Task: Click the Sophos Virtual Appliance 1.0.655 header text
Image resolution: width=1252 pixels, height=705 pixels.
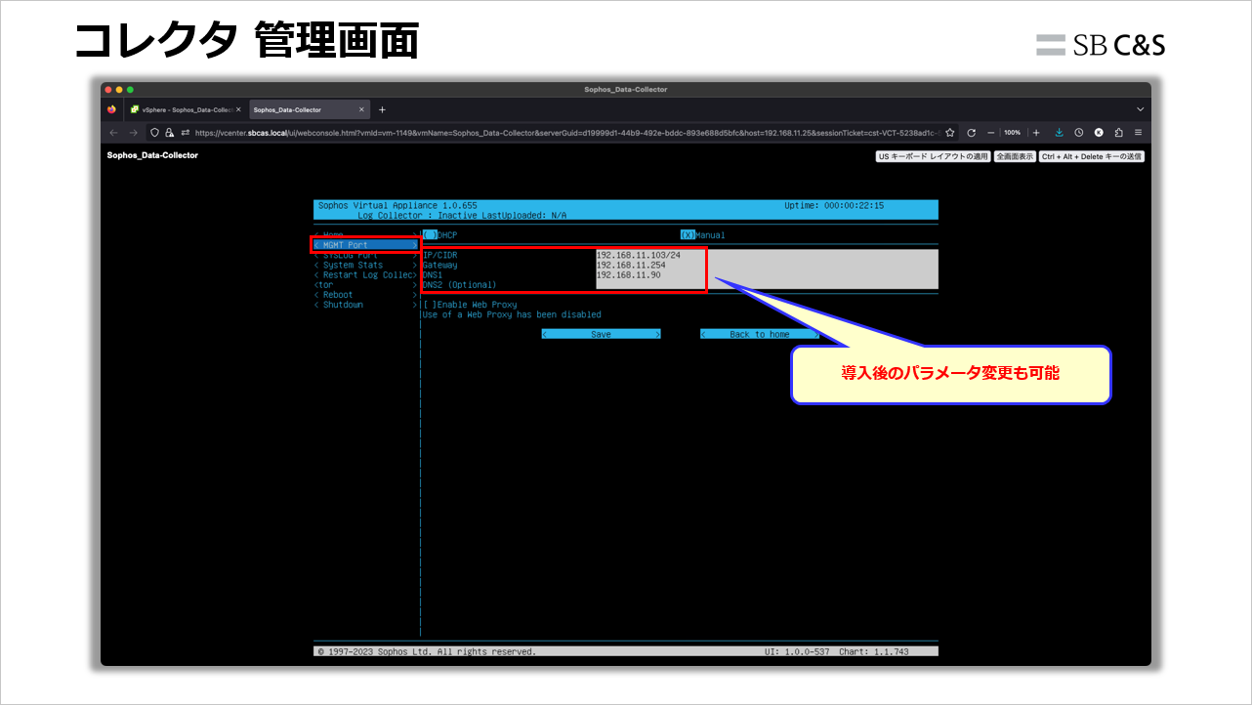Action: coord(397,206)
